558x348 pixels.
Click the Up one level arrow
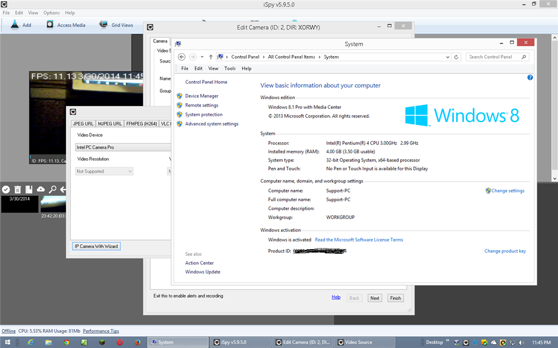tap(211, 57)
